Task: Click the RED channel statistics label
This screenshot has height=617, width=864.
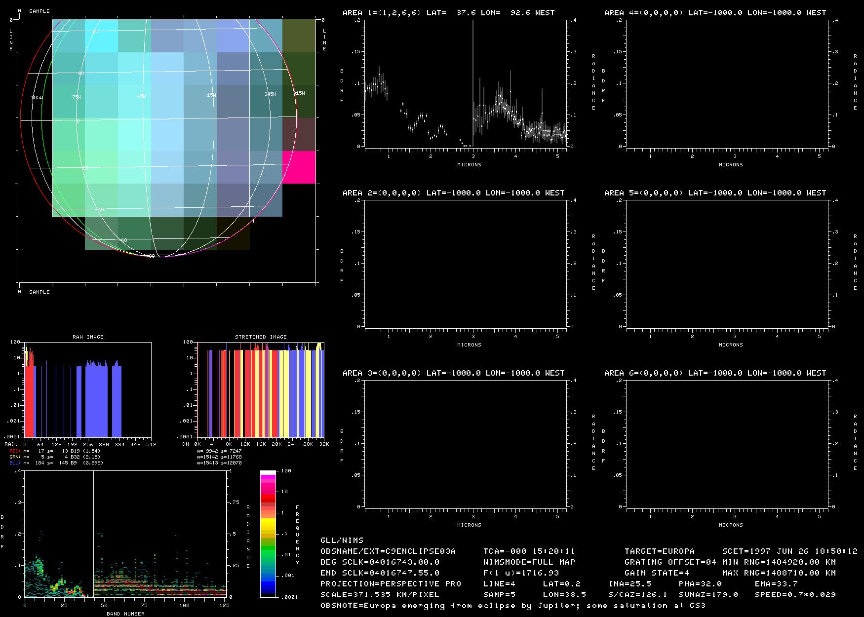Action: [15, 451]
